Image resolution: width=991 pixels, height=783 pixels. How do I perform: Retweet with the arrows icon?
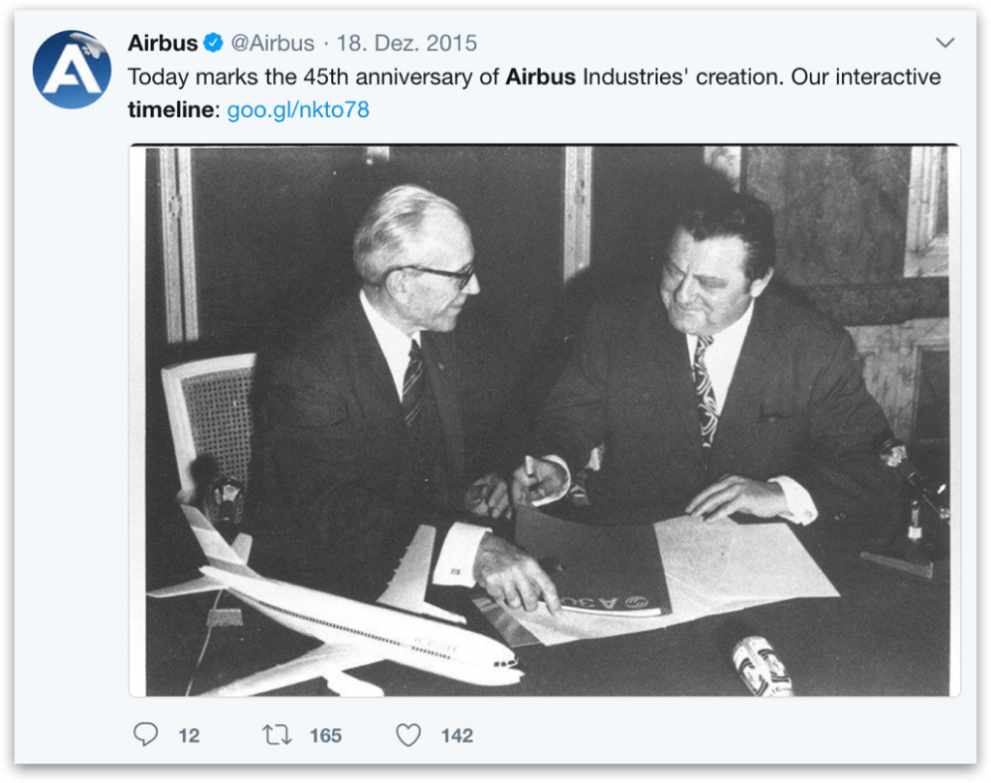(x=277, y=735)
